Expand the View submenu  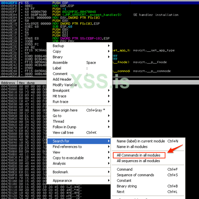[80, 152]
